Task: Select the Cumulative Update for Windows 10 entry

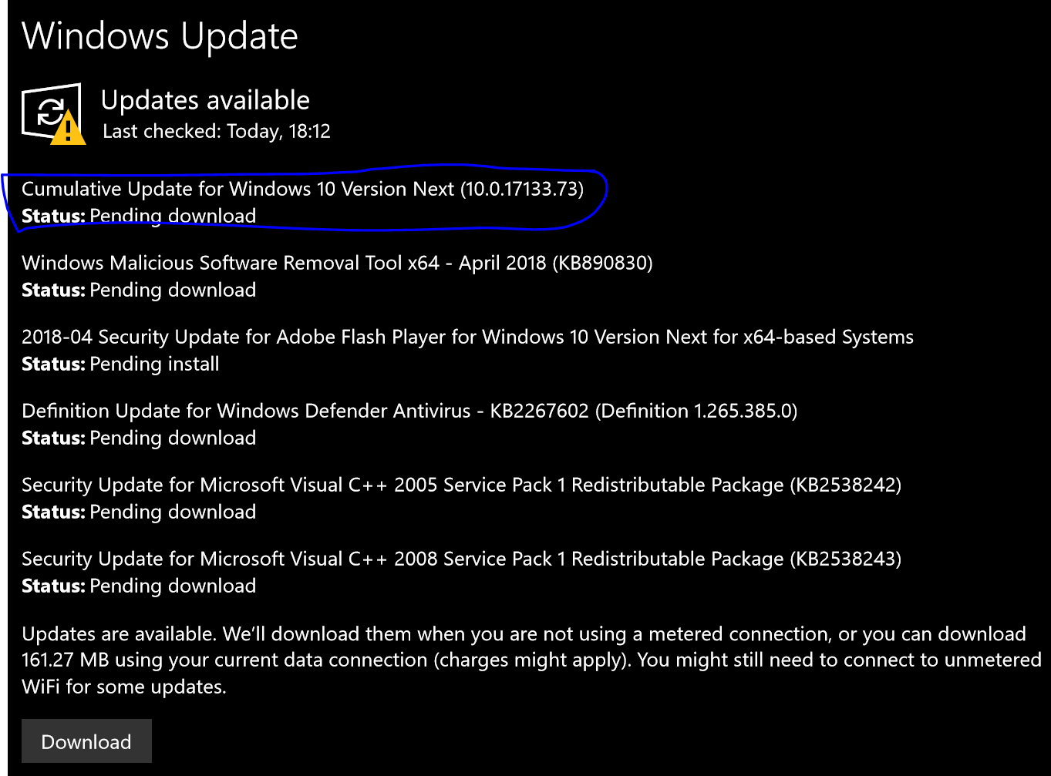Action: tap(302, 189)
